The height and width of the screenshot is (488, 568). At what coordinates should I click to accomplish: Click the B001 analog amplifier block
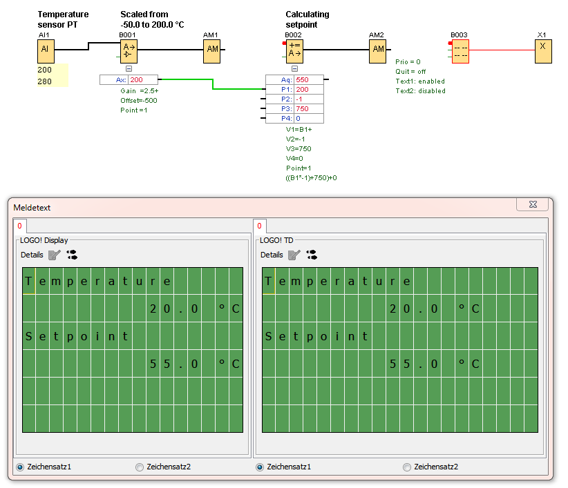129,50
